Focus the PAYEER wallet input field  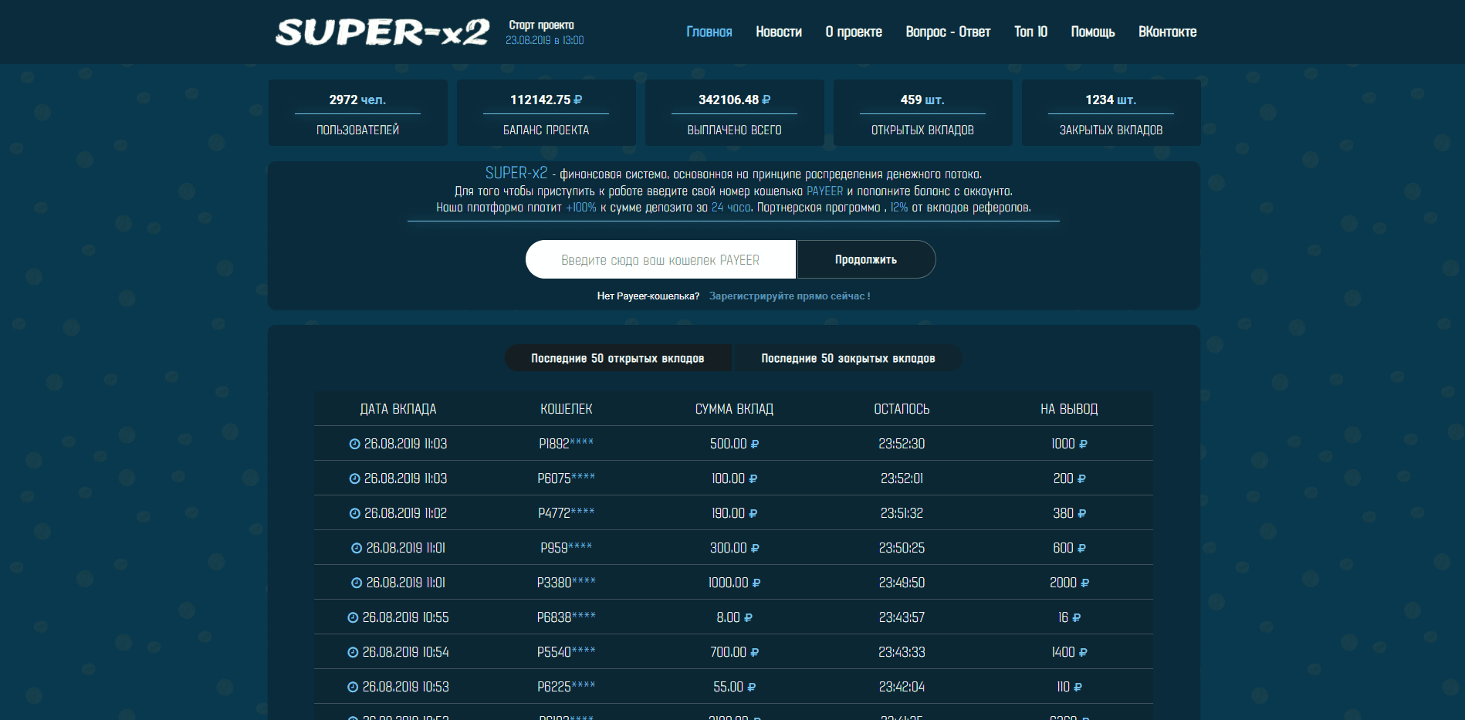tap(660, 260)
